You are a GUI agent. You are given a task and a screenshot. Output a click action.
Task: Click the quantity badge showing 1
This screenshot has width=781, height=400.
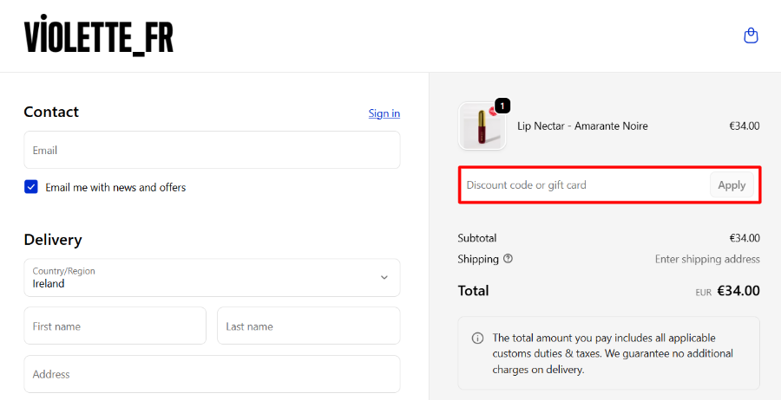(x=502, y=106)
